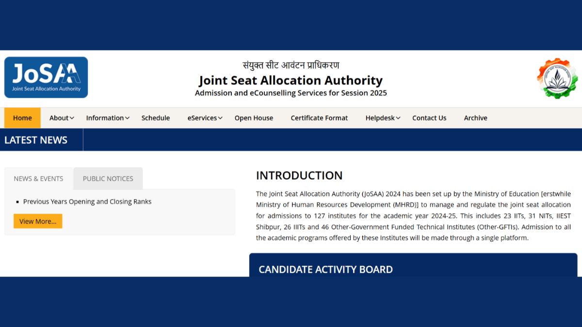Image resolution: width=582 pixels, height=327 pixels.
Task: Open the Home menu item
Action: pyautogui.click(x=22, y=118)
